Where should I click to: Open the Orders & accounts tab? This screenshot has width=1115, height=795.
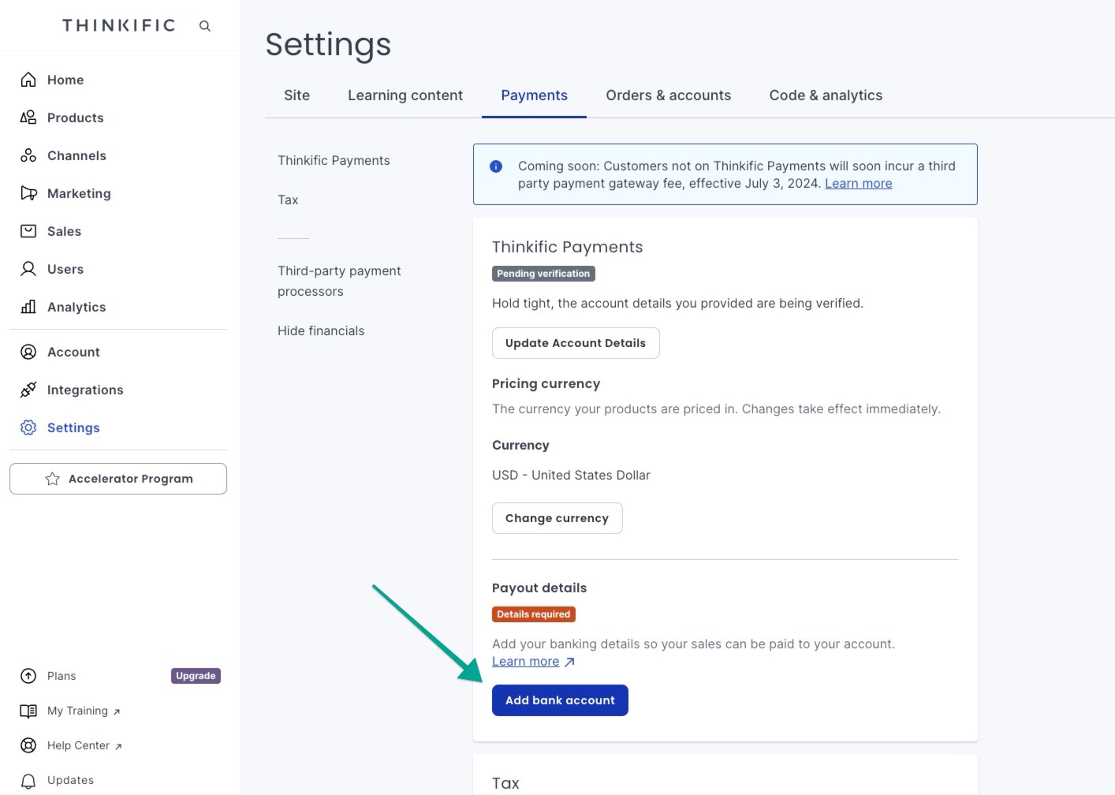[x=668, y=95]
